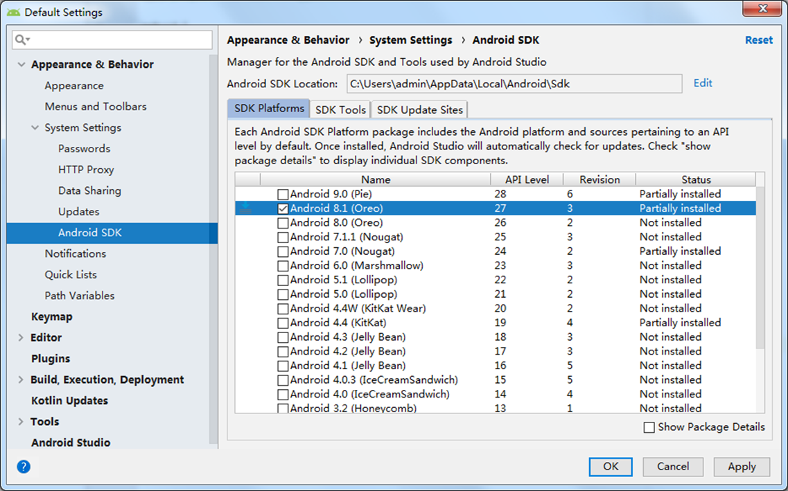Click the Android Studio icon in title bar
The width and height of the screenshot is (788, 491).
click(x=13, y=12)
